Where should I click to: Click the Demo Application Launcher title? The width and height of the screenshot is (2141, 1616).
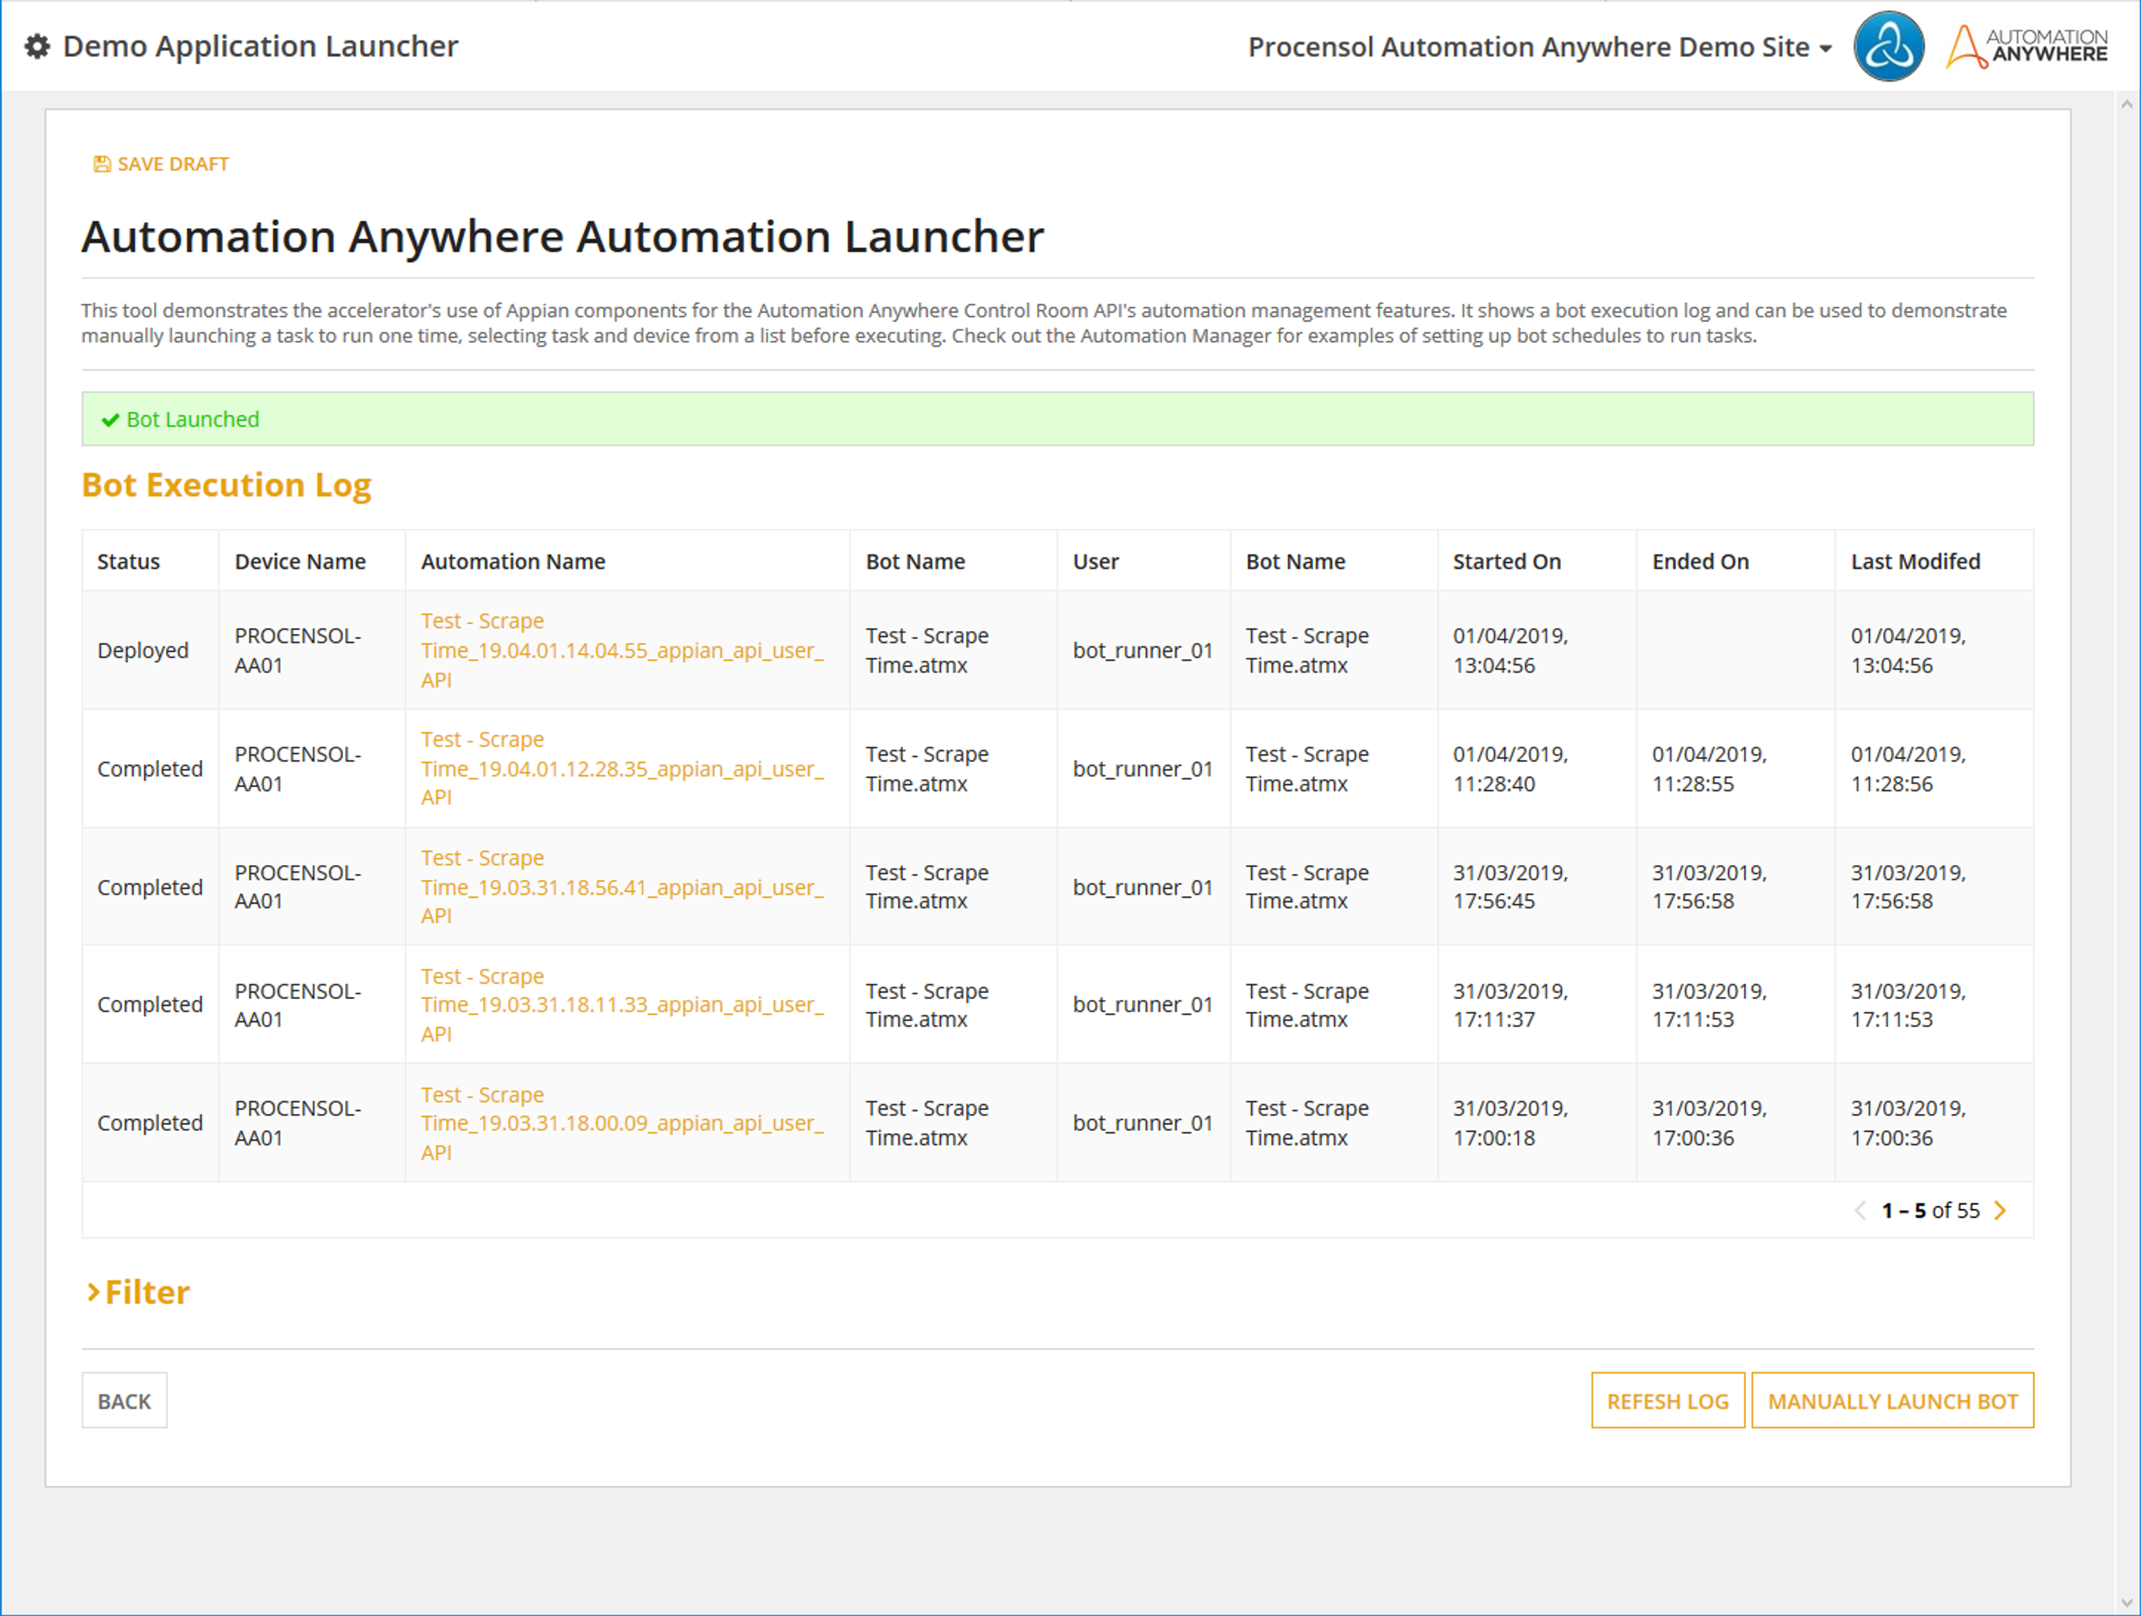click(260, 46)
